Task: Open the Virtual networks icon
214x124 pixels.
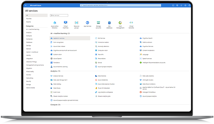Action: pyautogui.click(x=131, y=23)
